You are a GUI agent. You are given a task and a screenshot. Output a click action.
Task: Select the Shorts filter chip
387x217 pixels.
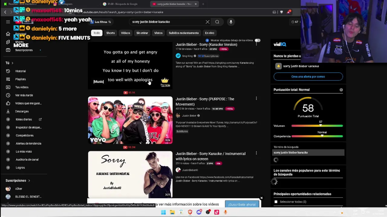tap(110, 33)
